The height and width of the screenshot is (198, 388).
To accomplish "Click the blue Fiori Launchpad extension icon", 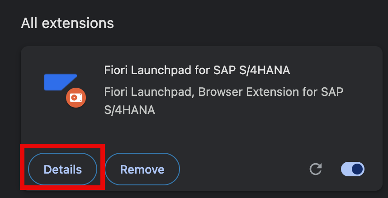I will (61, 82).
